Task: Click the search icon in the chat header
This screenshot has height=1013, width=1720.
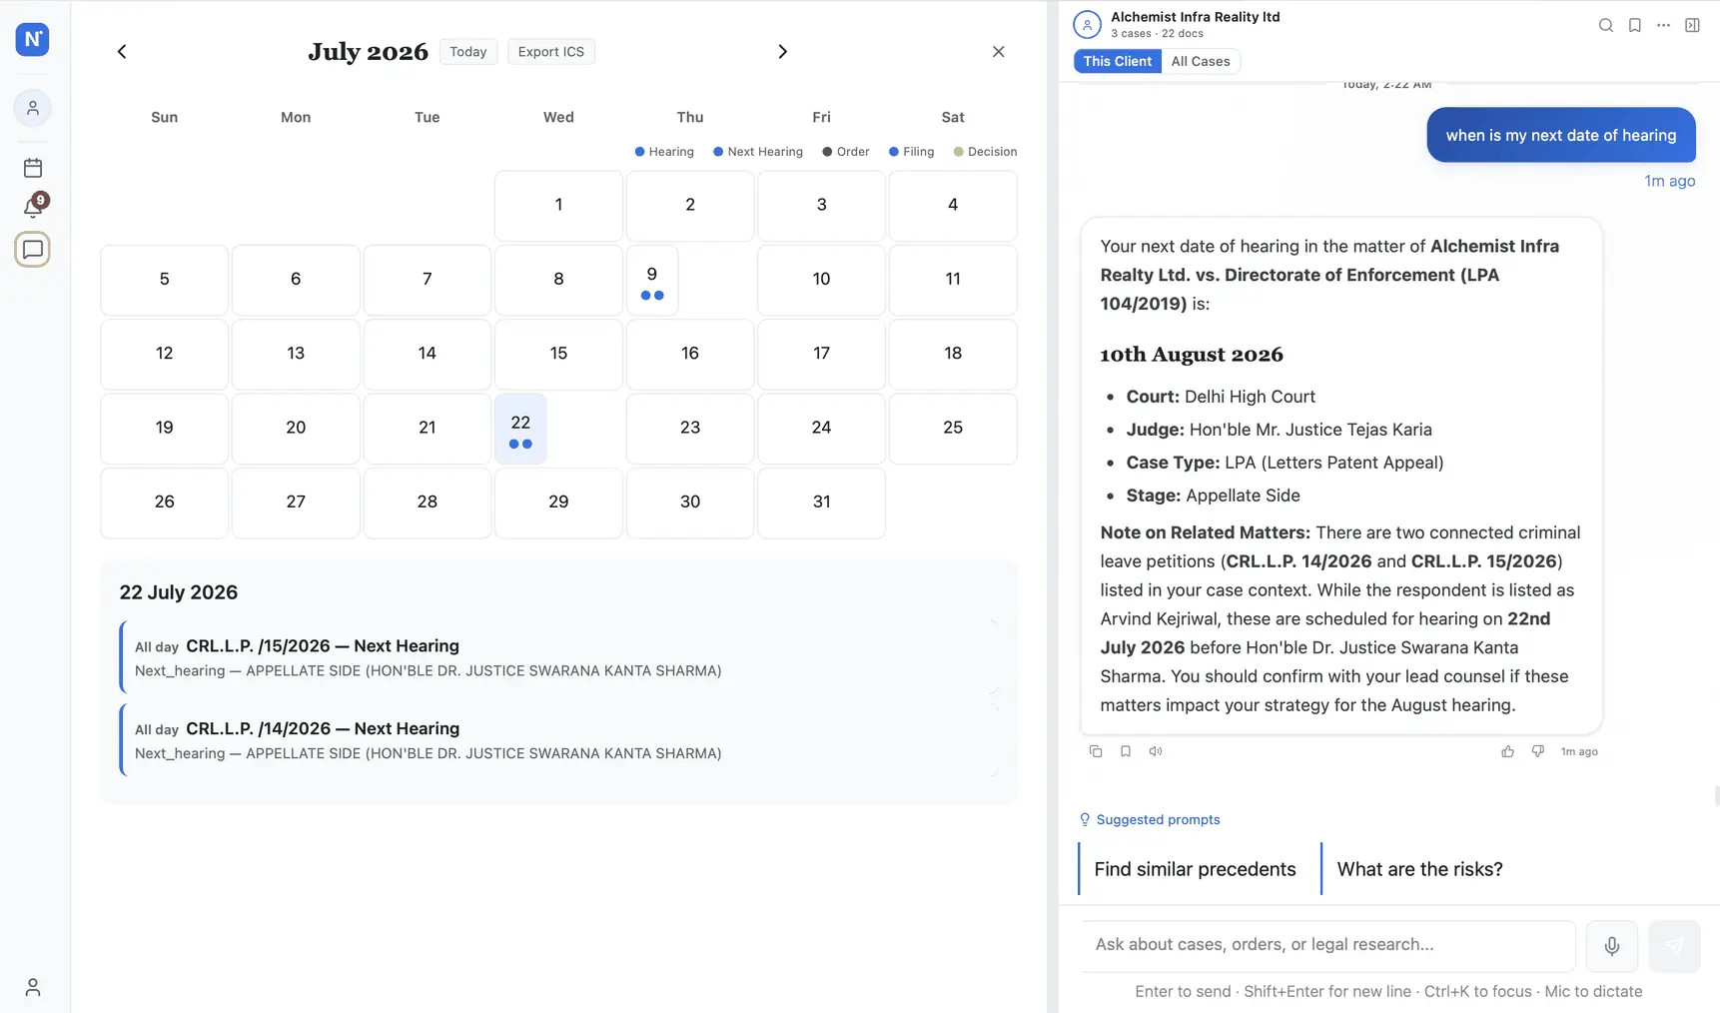Action: click(x=1605, y=25)
